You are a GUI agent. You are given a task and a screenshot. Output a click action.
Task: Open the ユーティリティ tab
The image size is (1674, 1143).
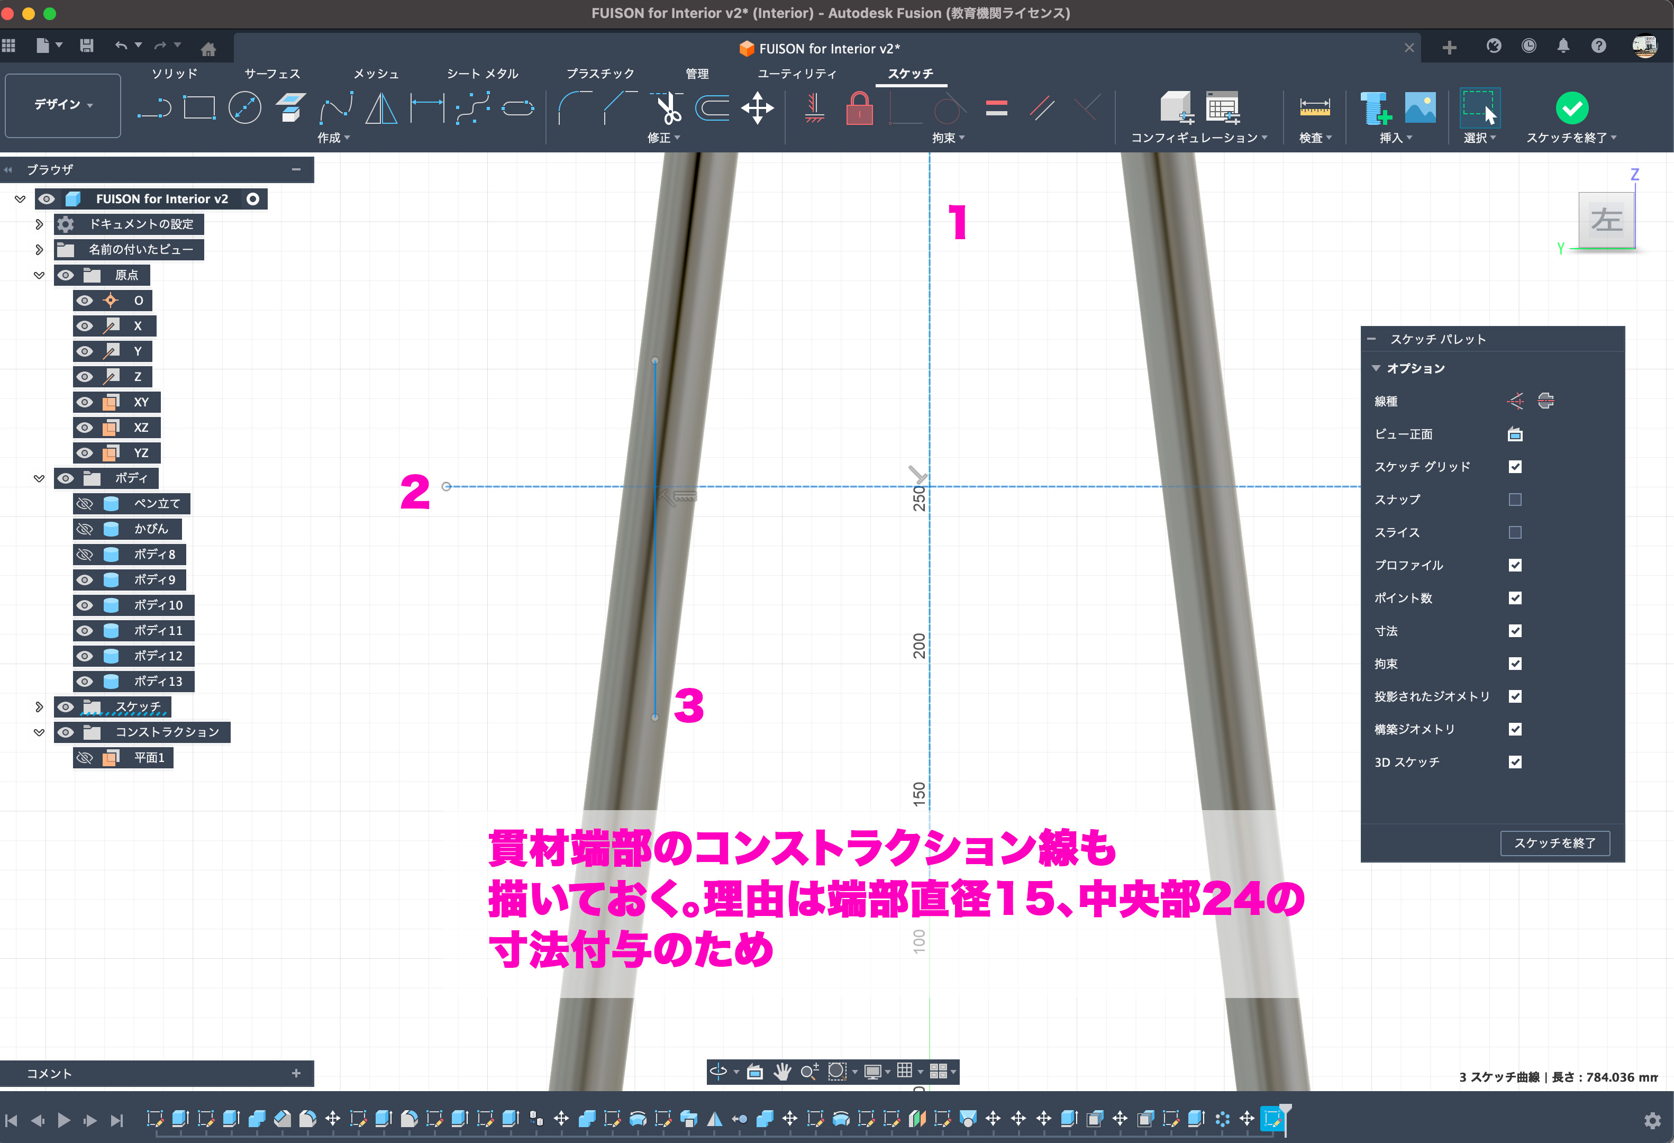pos(797,74)
